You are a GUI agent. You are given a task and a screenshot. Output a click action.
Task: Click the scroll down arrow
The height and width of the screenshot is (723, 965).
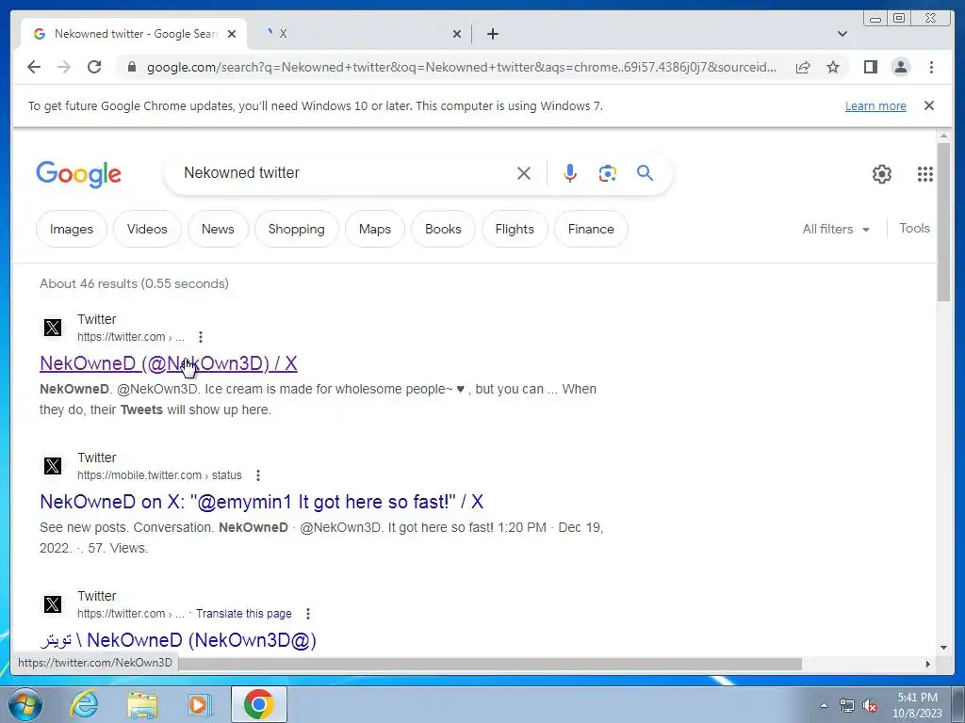point(943,648)
